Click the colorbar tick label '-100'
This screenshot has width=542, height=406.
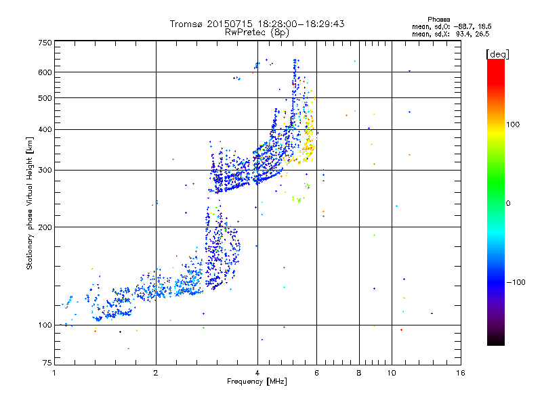pos(516,282)
